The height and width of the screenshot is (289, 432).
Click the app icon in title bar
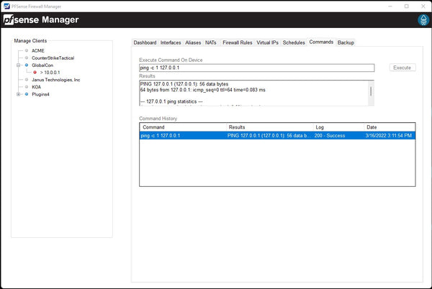[6, 6]
